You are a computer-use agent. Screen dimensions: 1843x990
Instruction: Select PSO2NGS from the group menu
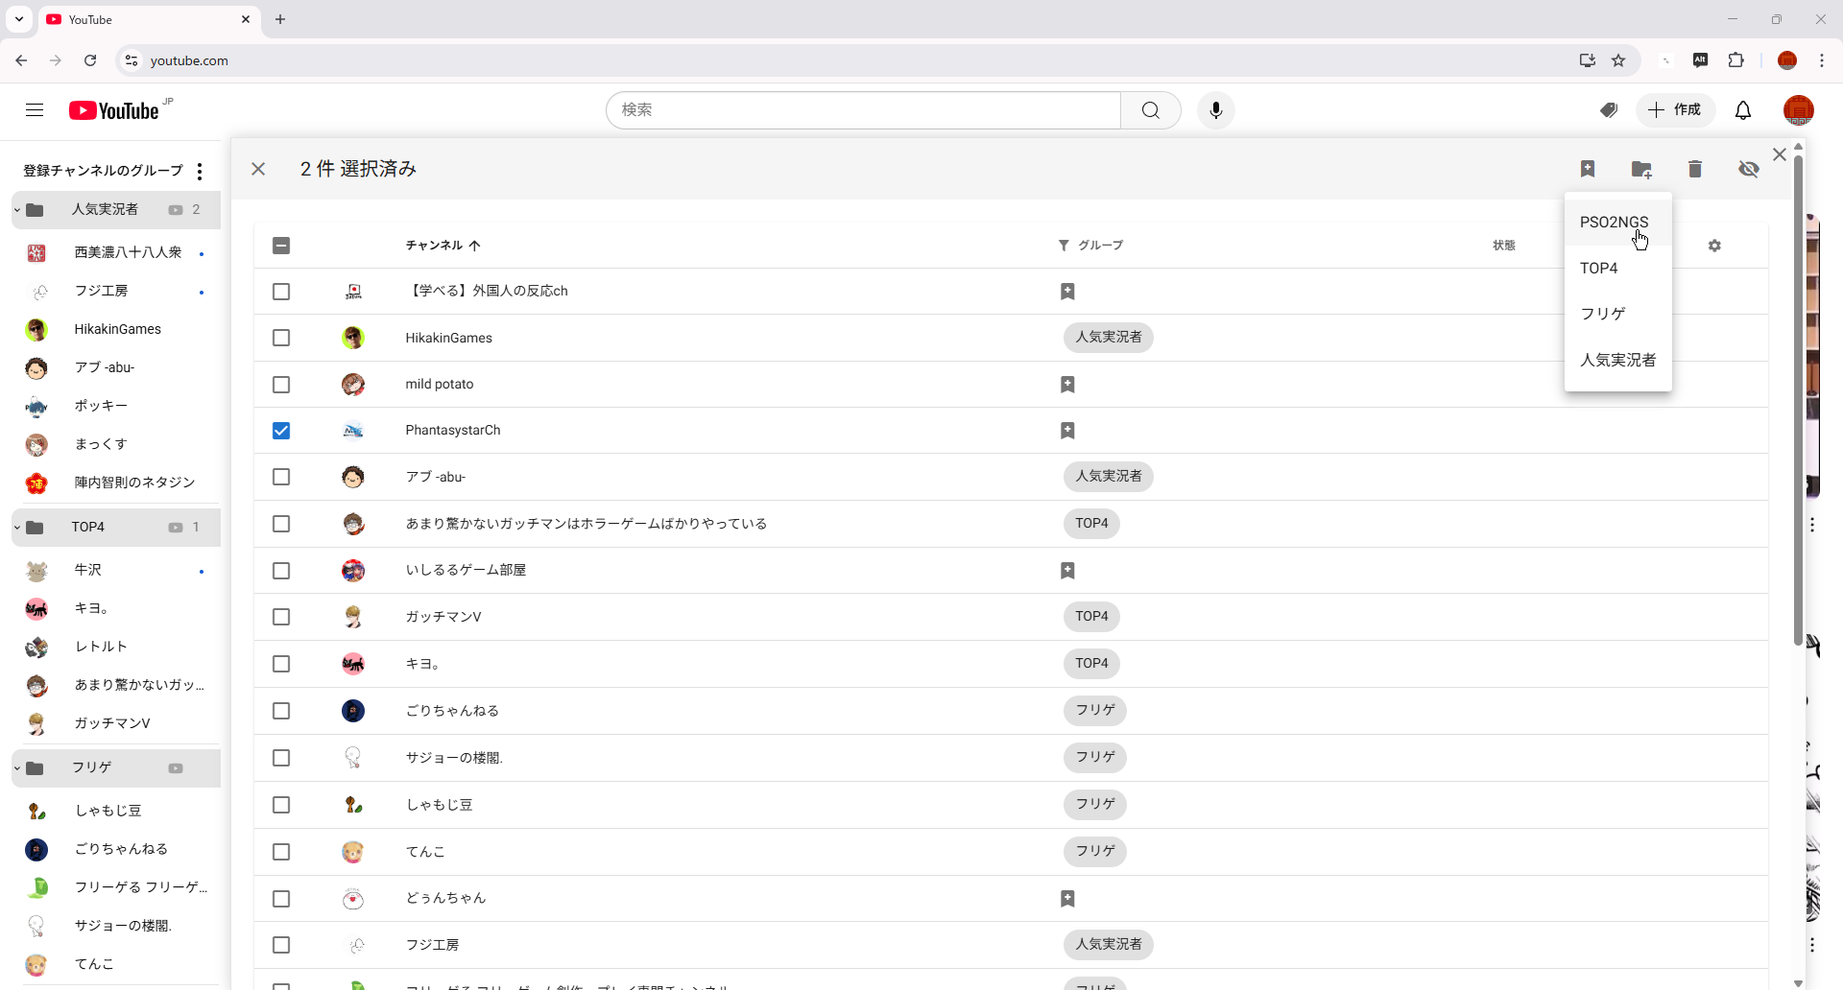click(1614, 223)
